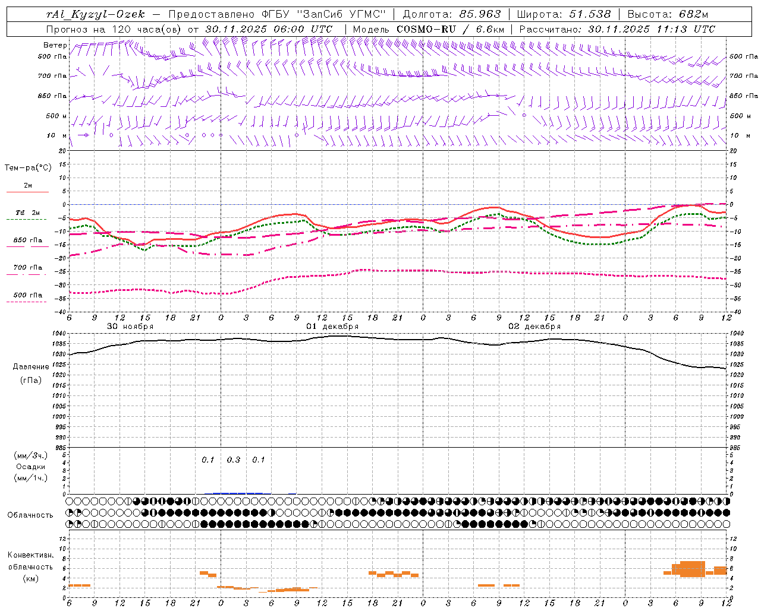Viewport: 761px width, 608px height.
Task: Click the (мм/1ч.) precipitation unit label
Action: 31,478
